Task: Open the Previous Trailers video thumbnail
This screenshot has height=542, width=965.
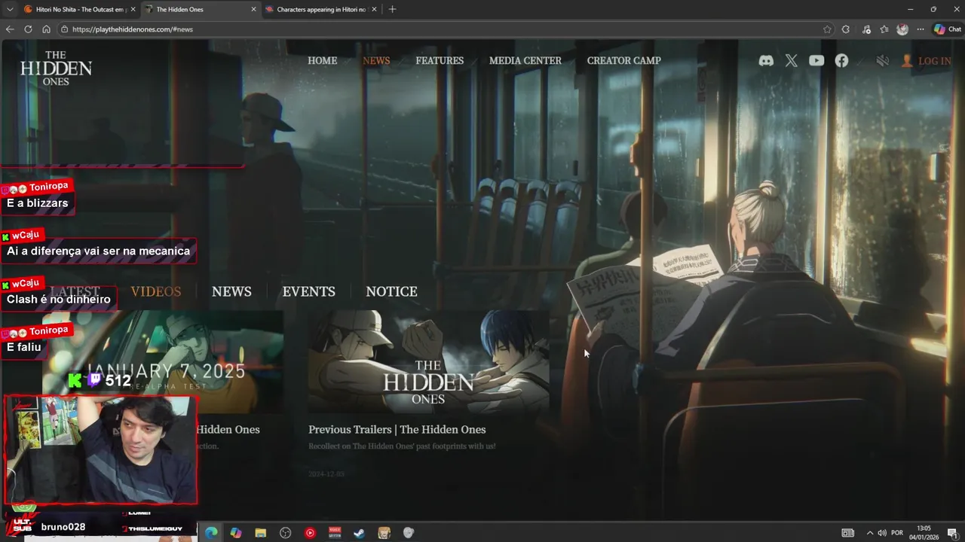Action: [x=428, y=362]
